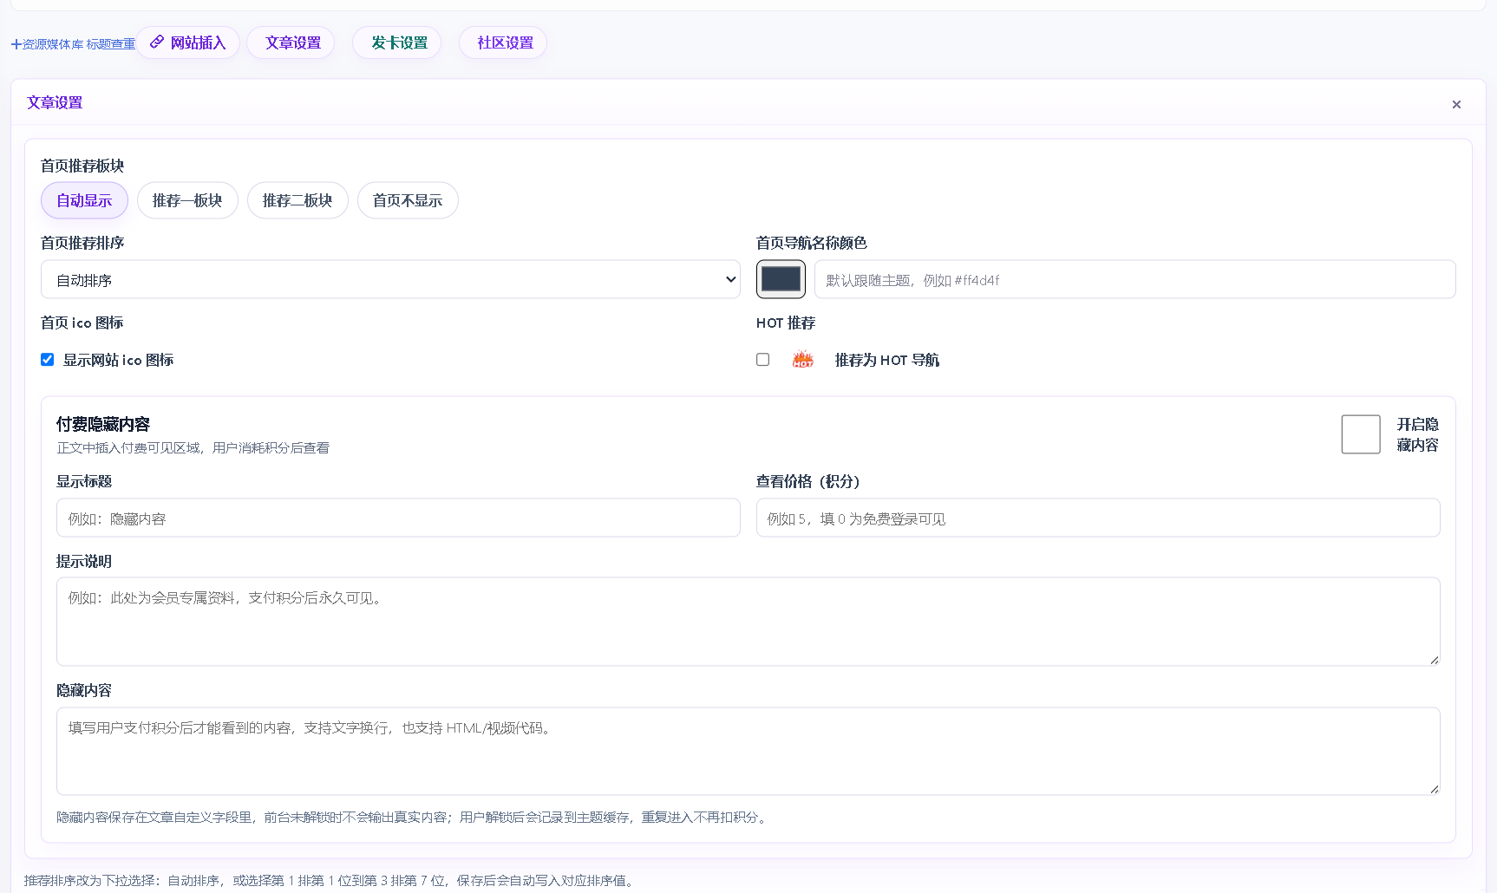Select the 推荐二板块 option
1497x893 pixels.
pos(297,200)
